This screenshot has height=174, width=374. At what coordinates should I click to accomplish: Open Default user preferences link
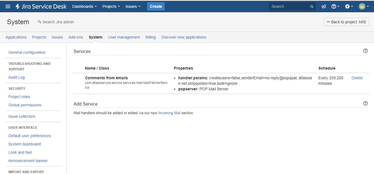(30, 136)
